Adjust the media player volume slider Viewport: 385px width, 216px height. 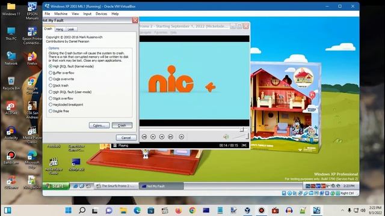pos(240,136)
